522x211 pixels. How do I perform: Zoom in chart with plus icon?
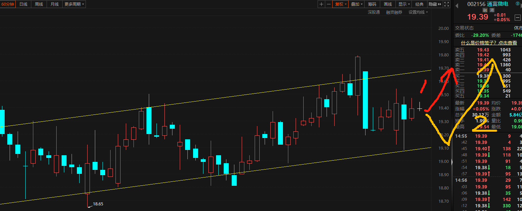(321, 4)
